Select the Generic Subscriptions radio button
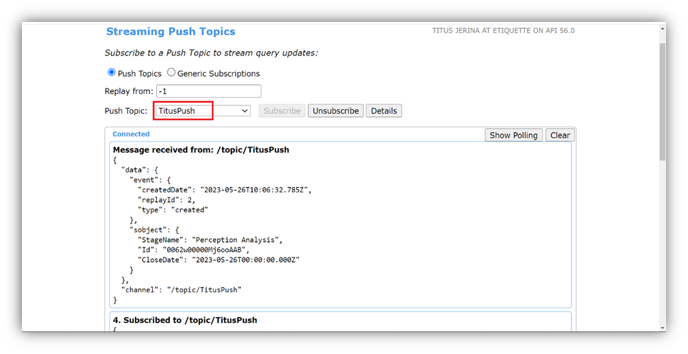Screen dimensions: 688x354 click(171, 73)
